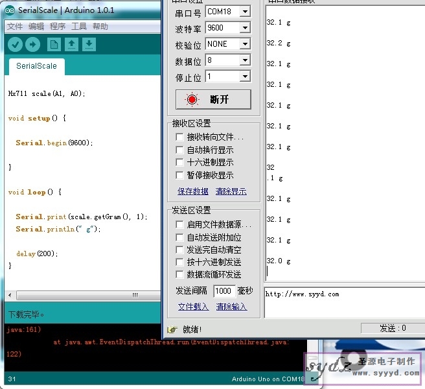Toggle 自动换行显示 checkbox
Image resolution: width=425 pixels, height=389 pixels.
(x=179, y=150)
